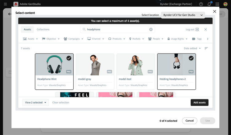This screenshot has width=231, height=135.
Task: Close the Select content dialog
Action: click(214, 11)
